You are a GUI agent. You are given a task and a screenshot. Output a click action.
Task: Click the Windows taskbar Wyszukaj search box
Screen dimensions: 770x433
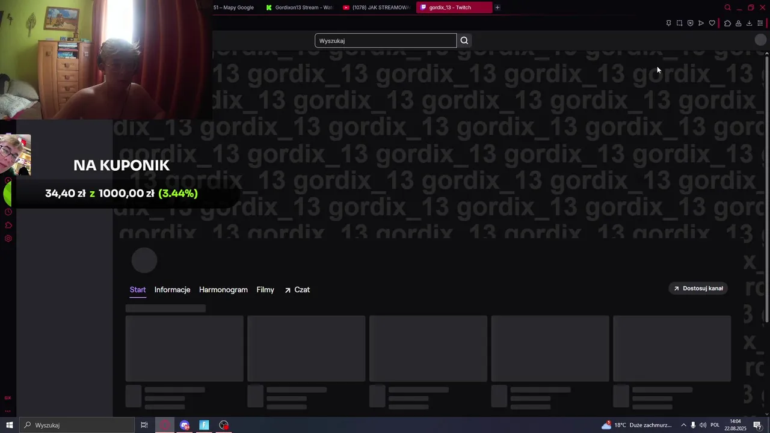76,425
